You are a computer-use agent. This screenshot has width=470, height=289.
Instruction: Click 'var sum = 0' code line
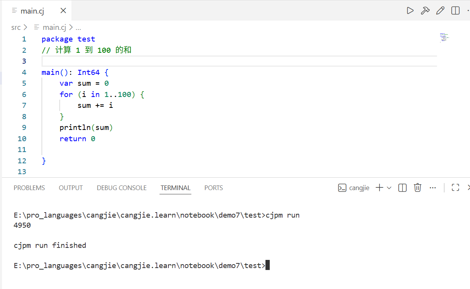[x=84, y=83]
